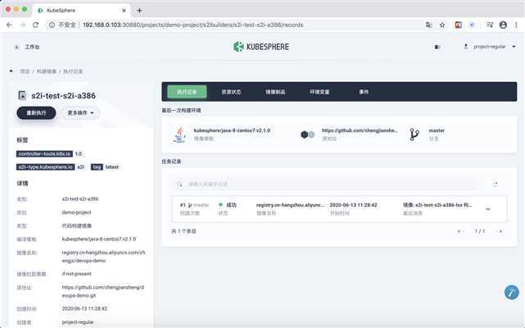Go to previous page of records

click(460, 231)
